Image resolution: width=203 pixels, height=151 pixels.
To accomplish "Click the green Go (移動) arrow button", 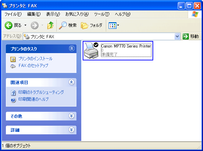I will pyautogui.click(x=185, y=36).
